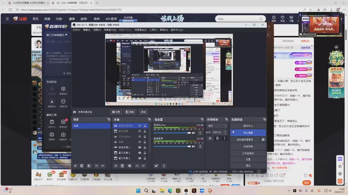
Task: Click Windows Start button on taskbar
Action: click(x=138, y=191)
